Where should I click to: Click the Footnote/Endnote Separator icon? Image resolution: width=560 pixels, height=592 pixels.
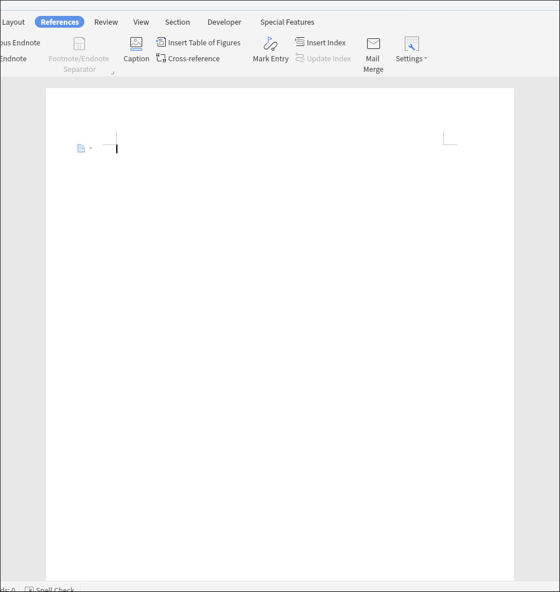[x=79, y=44]
